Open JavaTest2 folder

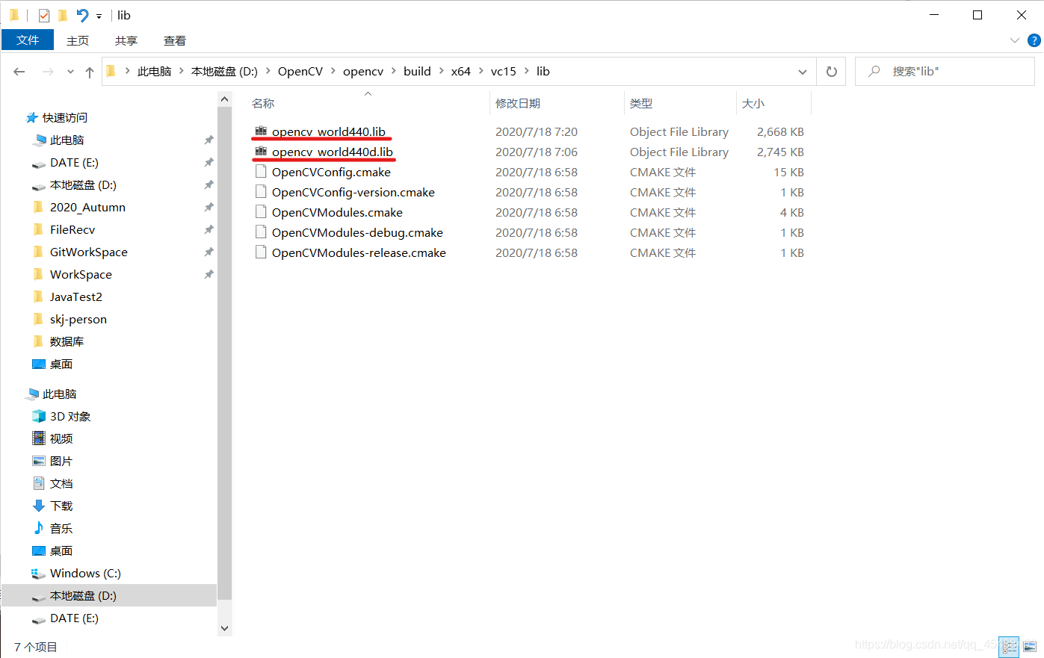point(75,297)
